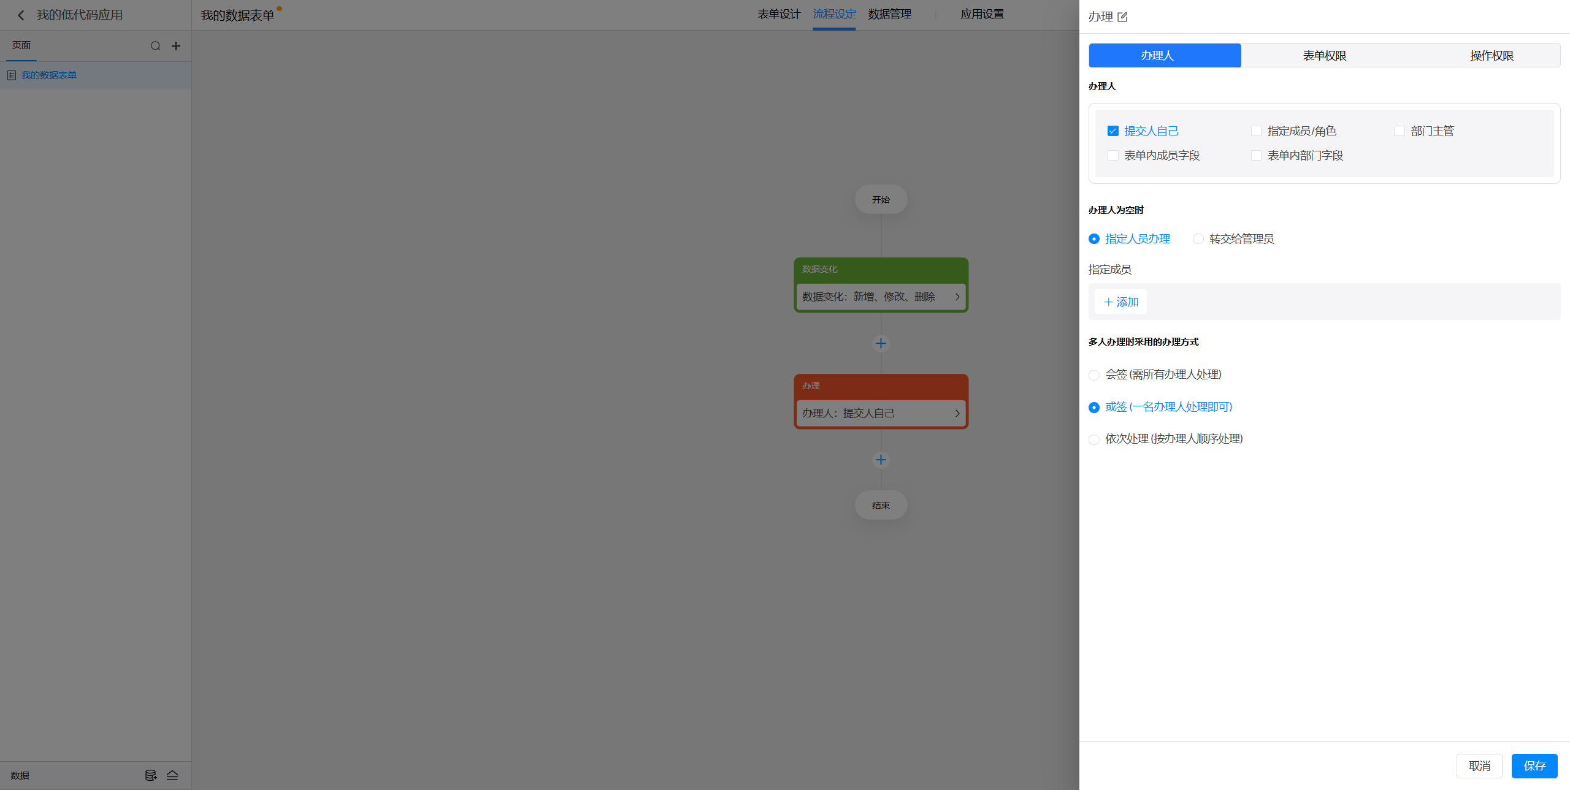Image resolution: width=1570 pixels, height=790 pixels.
Task: Click the 保存 button
Action: (x=1534, y=766)
